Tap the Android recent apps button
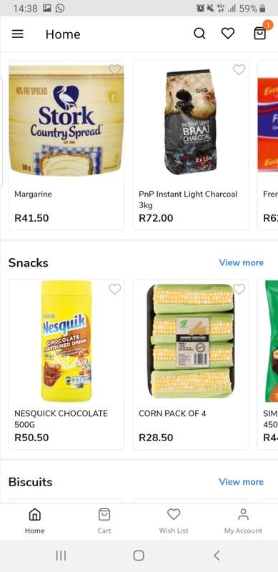This screenshot has height=572, width=278. [x=61, y=556]
